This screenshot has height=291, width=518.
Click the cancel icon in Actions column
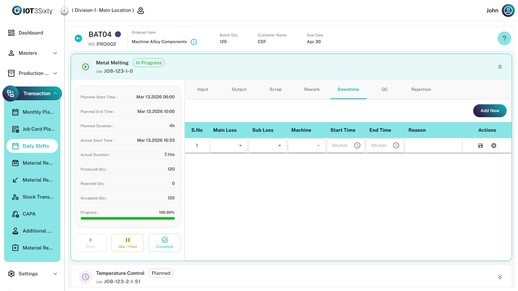coord(494,145)
